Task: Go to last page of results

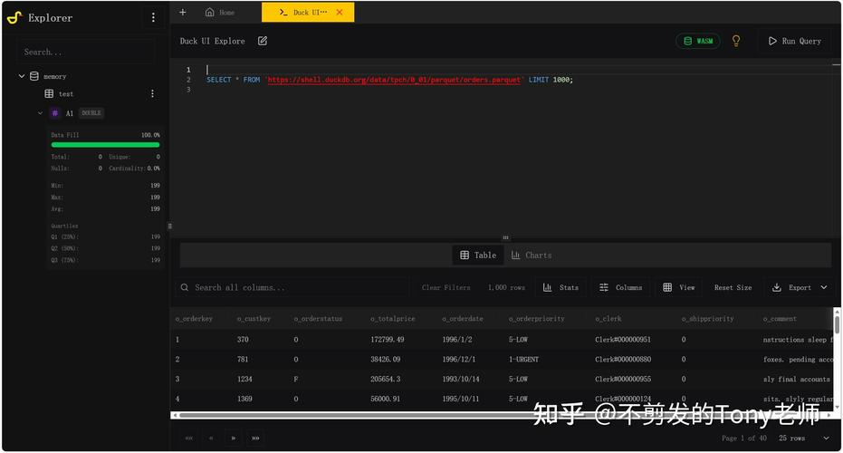Action: (x=255, y=439)
